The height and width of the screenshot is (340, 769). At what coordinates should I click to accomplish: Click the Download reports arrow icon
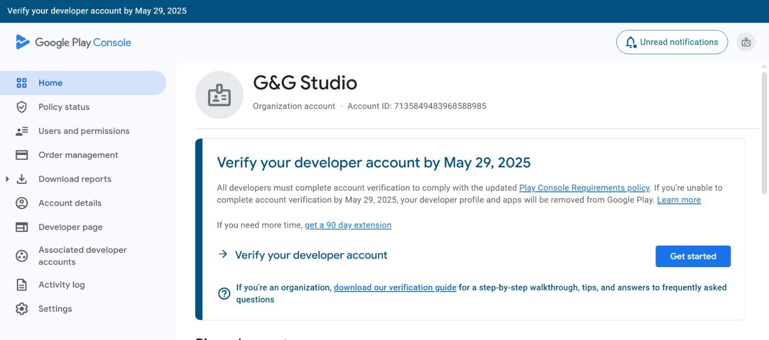tap(22, 179)
